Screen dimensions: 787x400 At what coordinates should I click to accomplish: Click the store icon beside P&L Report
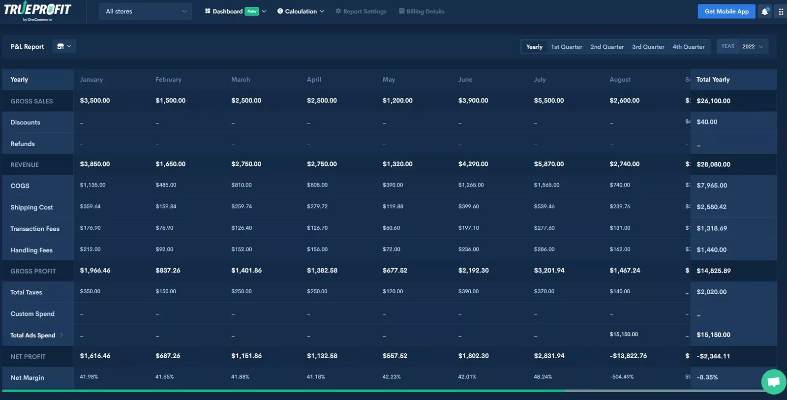(61, 46)
